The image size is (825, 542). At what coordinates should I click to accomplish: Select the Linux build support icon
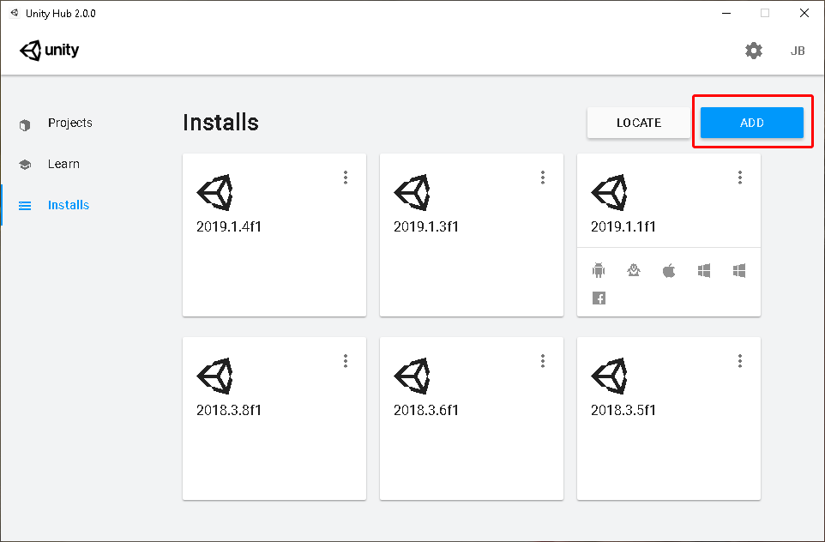(634, 269)
